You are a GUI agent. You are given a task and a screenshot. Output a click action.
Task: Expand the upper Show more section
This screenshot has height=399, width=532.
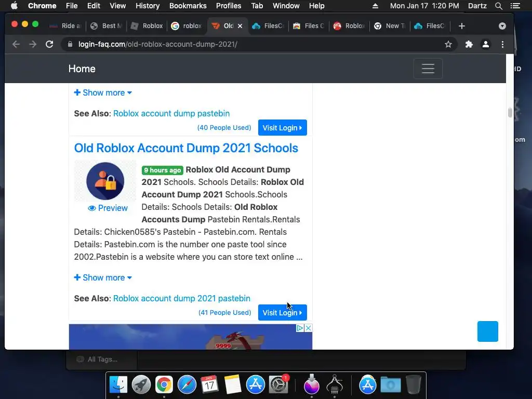(x=103, y=92)
